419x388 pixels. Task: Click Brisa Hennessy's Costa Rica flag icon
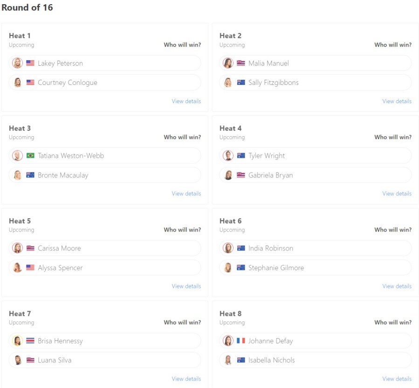(30, 341)
